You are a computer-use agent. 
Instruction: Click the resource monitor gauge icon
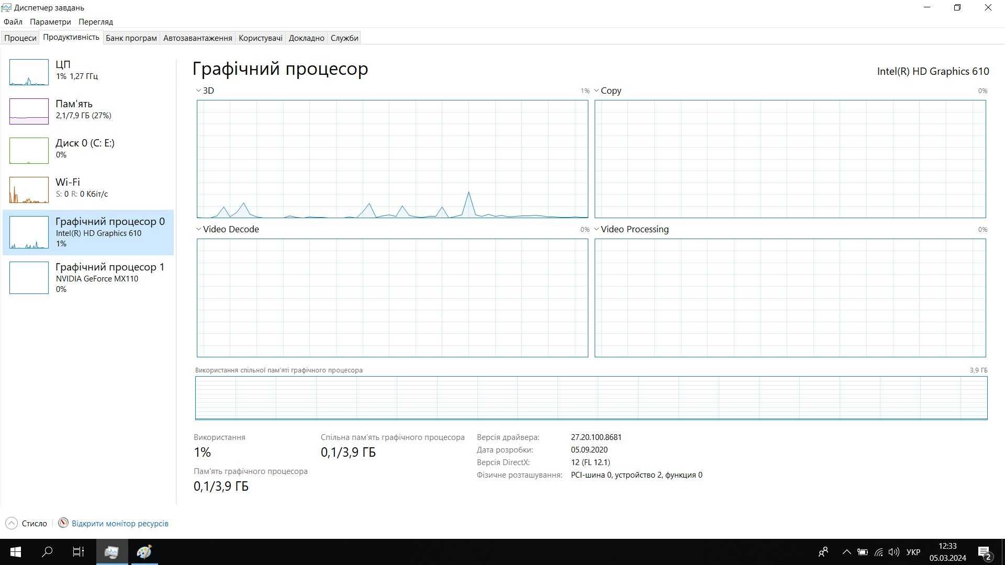tap(63, 523)
